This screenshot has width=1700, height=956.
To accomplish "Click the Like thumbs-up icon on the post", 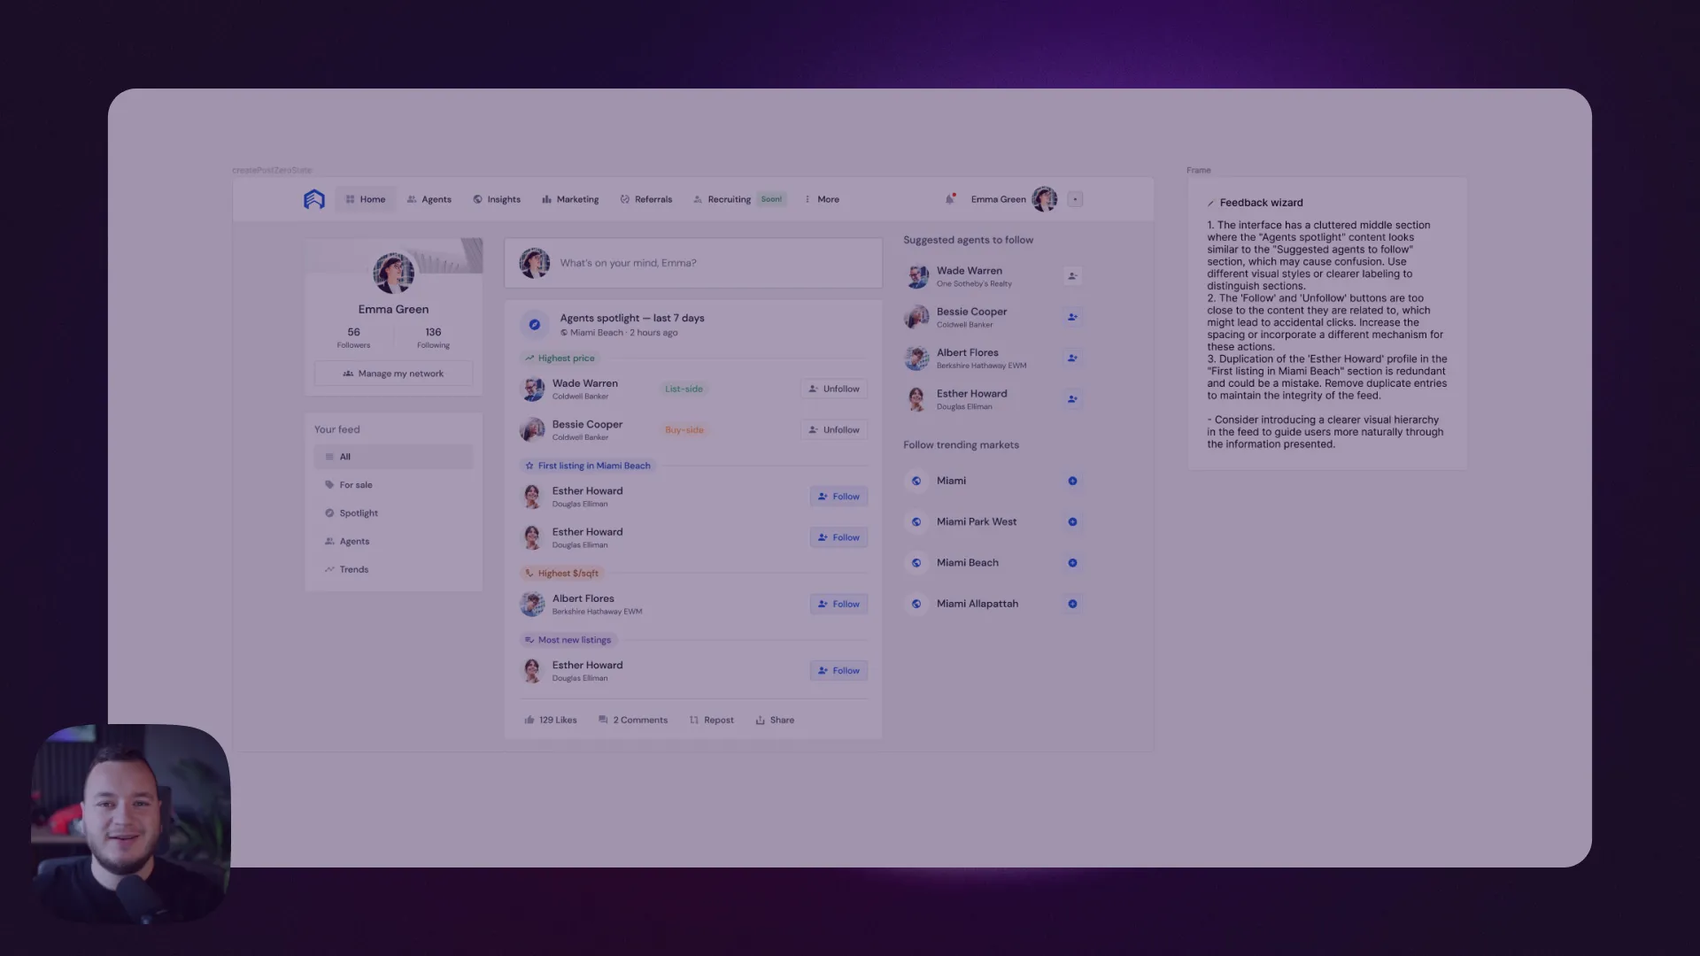I will 530,720.
